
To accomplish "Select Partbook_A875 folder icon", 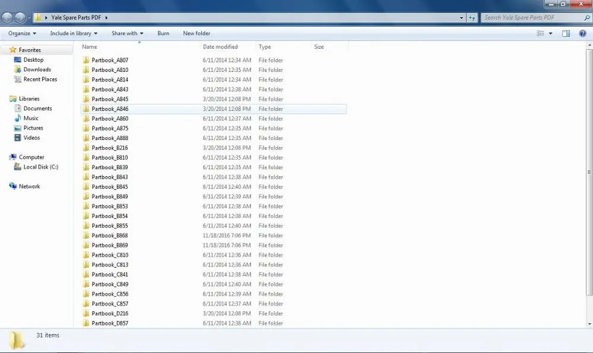I will (86, 128).
